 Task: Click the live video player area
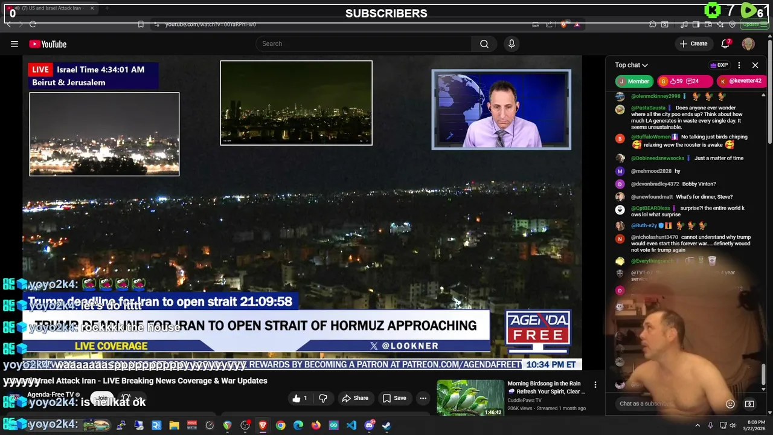point(302,211)
